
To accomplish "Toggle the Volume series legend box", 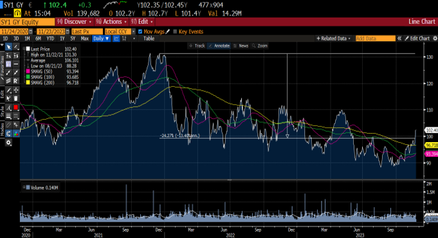I will (28, 187).
